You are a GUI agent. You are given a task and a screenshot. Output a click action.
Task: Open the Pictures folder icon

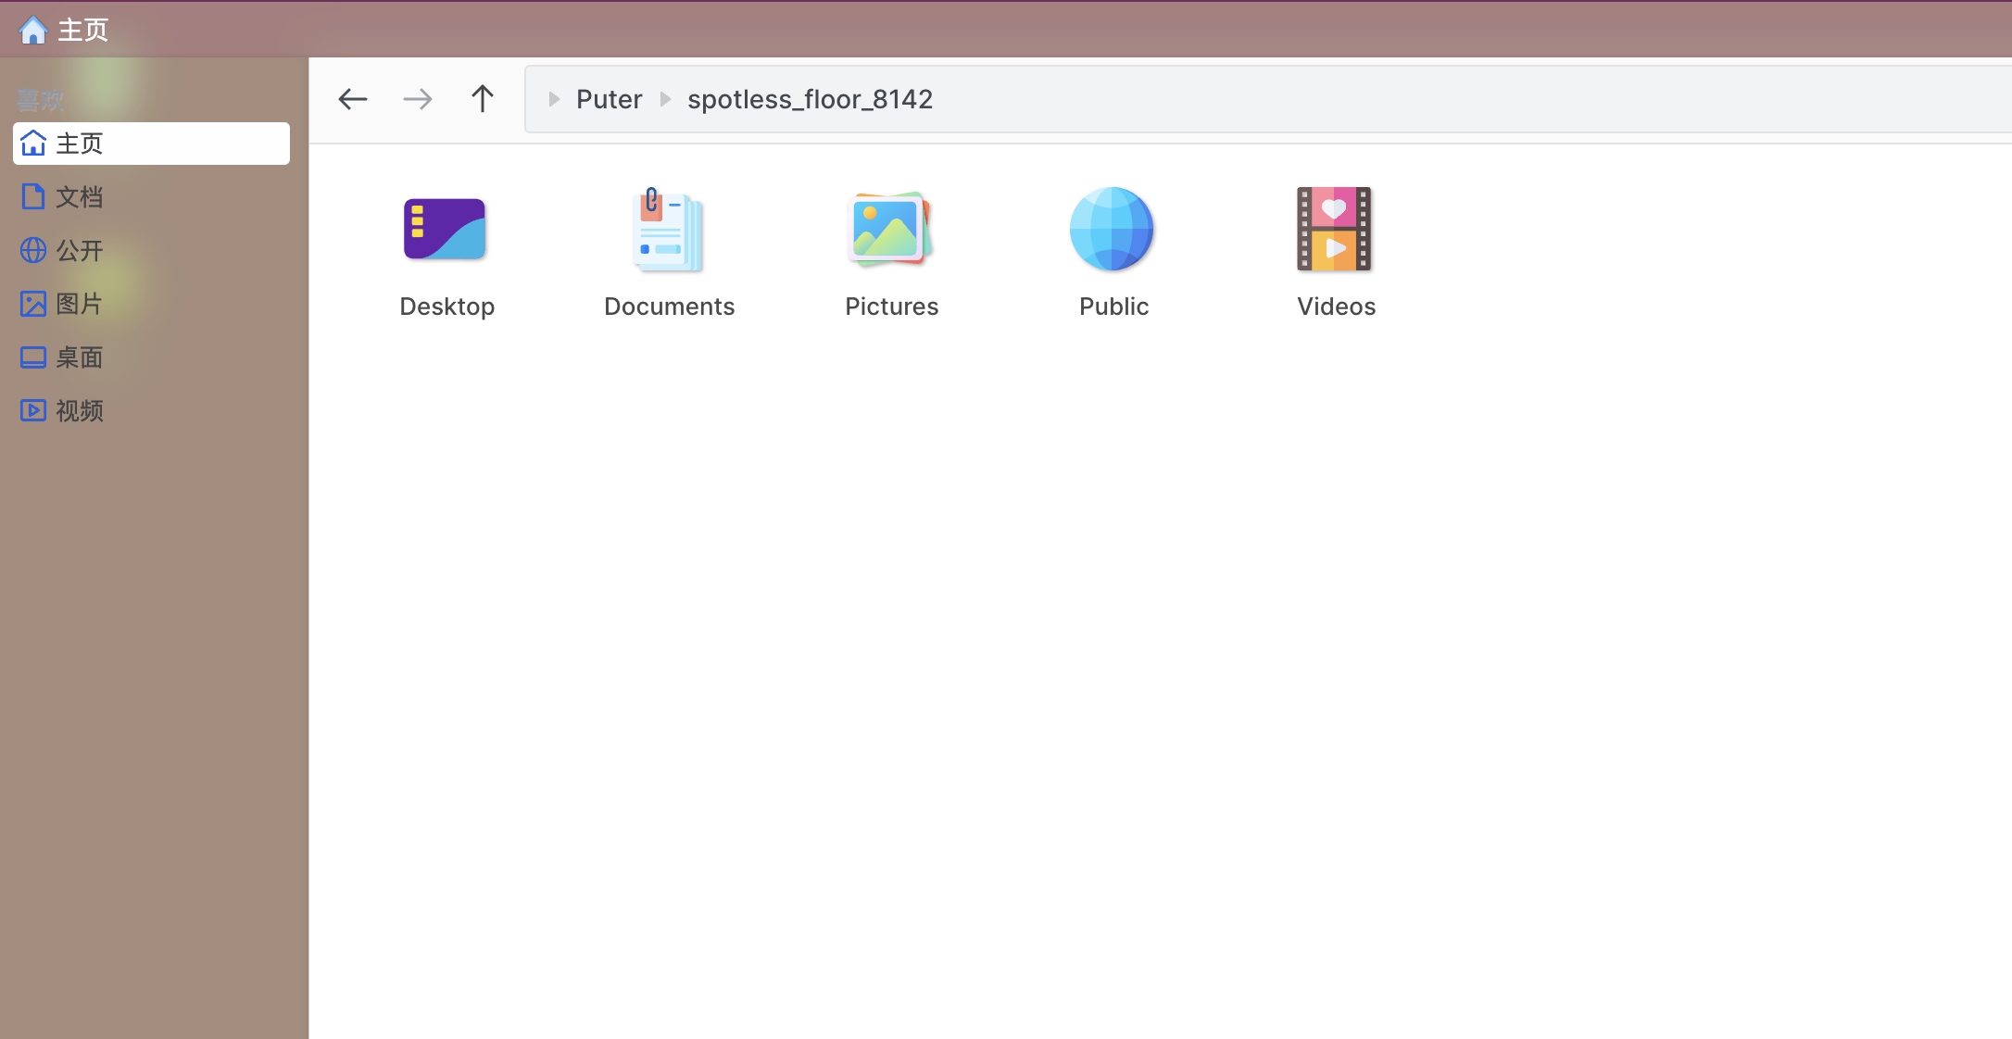pyautogui.click(x=890, y=229)
